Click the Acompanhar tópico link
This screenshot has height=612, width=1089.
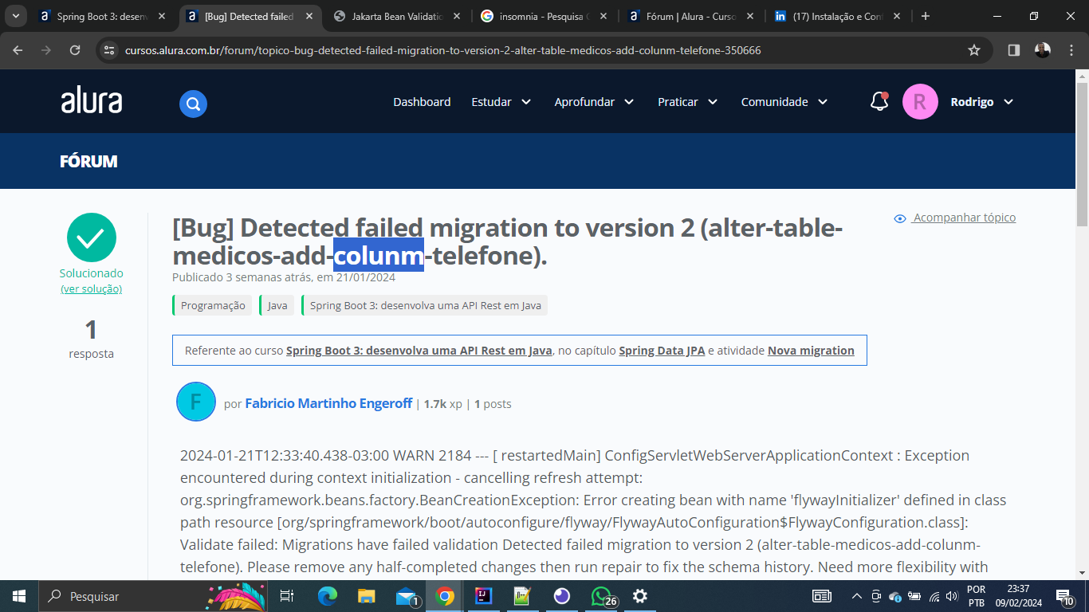(964, 218)
